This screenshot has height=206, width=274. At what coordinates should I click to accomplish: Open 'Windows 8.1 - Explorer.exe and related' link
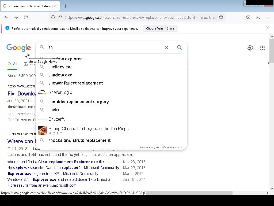(61, 179)
